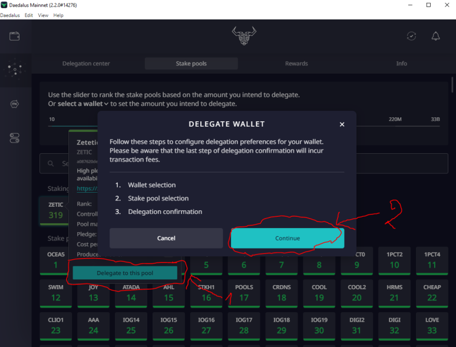456x347 pixels.
Task: Click the staking sidebar icon
Action: [x=15, y=70]
